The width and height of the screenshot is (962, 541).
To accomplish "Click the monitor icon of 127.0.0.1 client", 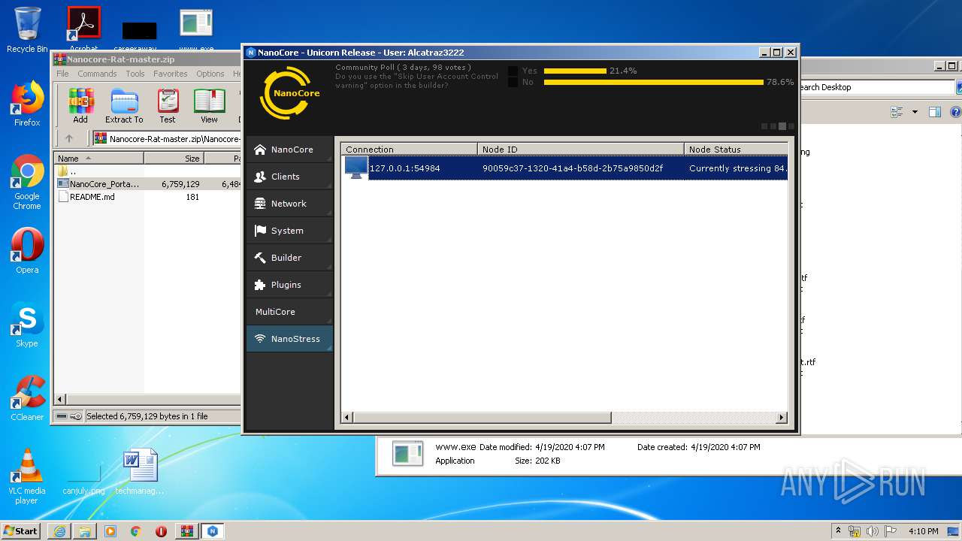I will tap(356, 168).
